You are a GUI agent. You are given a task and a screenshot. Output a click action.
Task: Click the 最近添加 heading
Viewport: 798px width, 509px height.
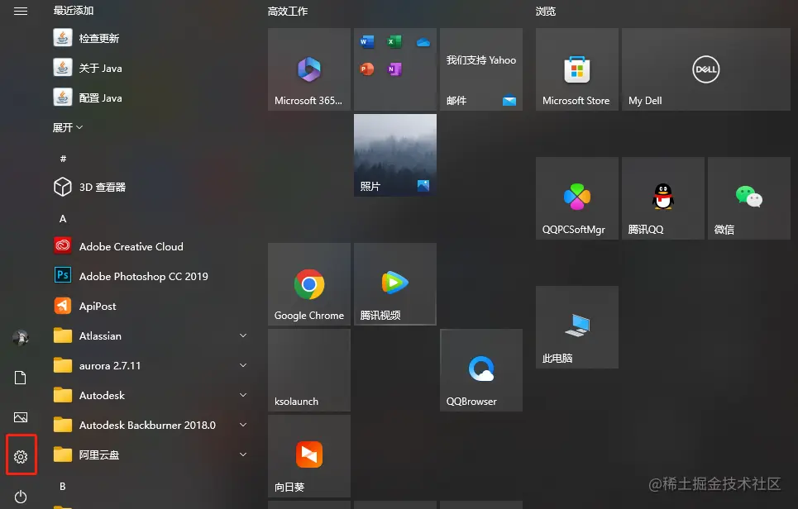(74, 11)
